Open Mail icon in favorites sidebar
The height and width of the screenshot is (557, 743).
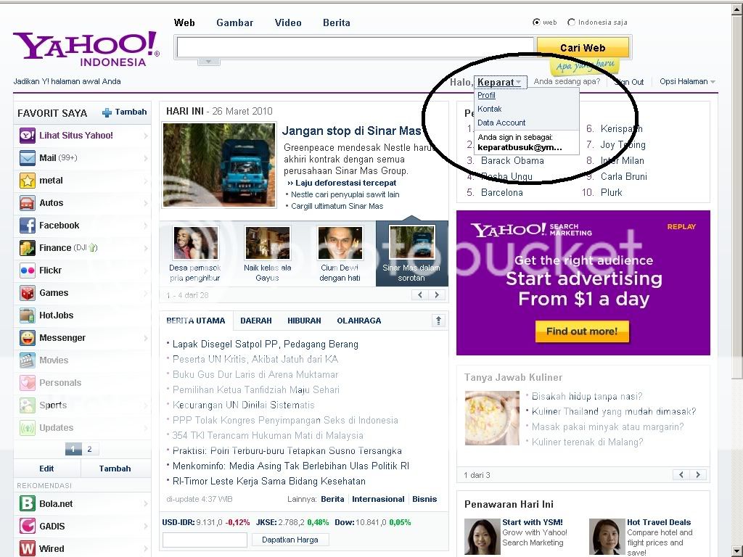click(28, 158)
